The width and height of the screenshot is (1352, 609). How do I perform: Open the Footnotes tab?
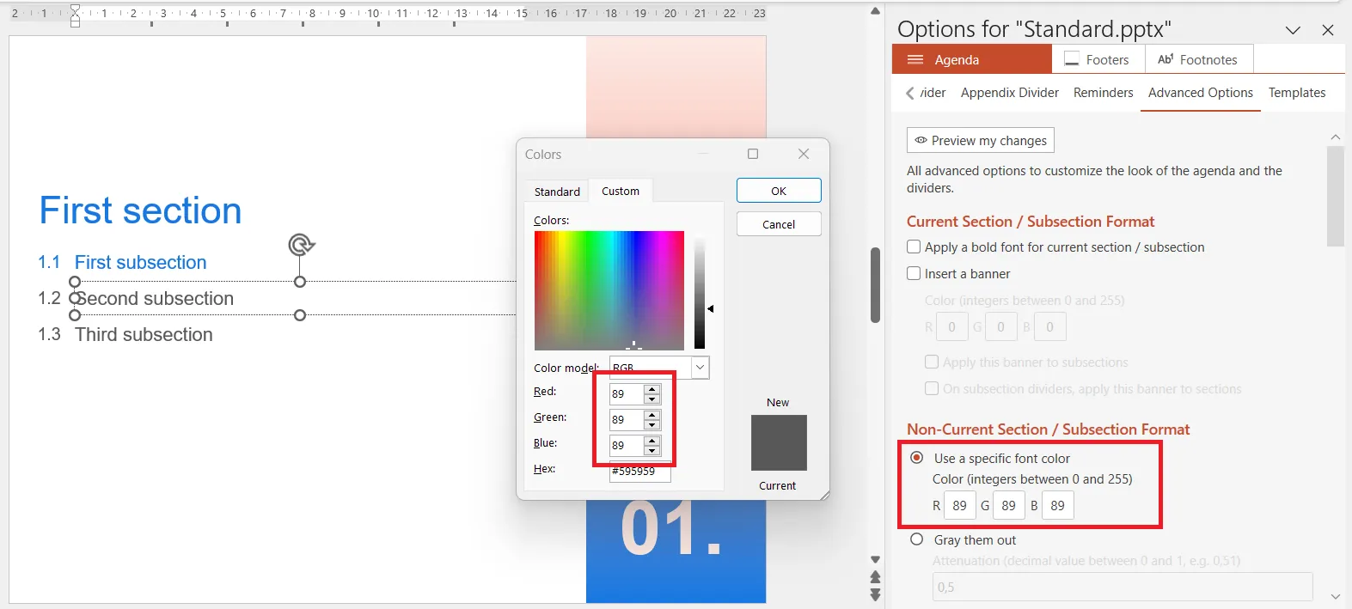coord(1200,59)
